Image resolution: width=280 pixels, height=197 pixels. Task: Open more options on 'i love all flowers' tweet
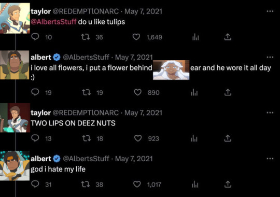coord(270,57)
